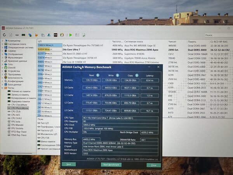Click the info icon next to Write
Screen dimensions: 233x175
(x=117, y=75)
